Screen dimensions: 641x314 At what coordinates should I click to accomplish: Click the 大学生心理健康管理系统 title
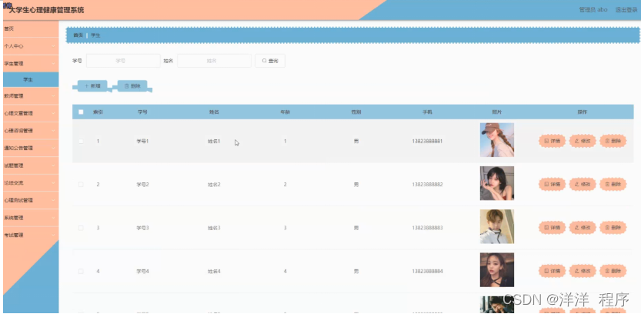click(46, 10)
